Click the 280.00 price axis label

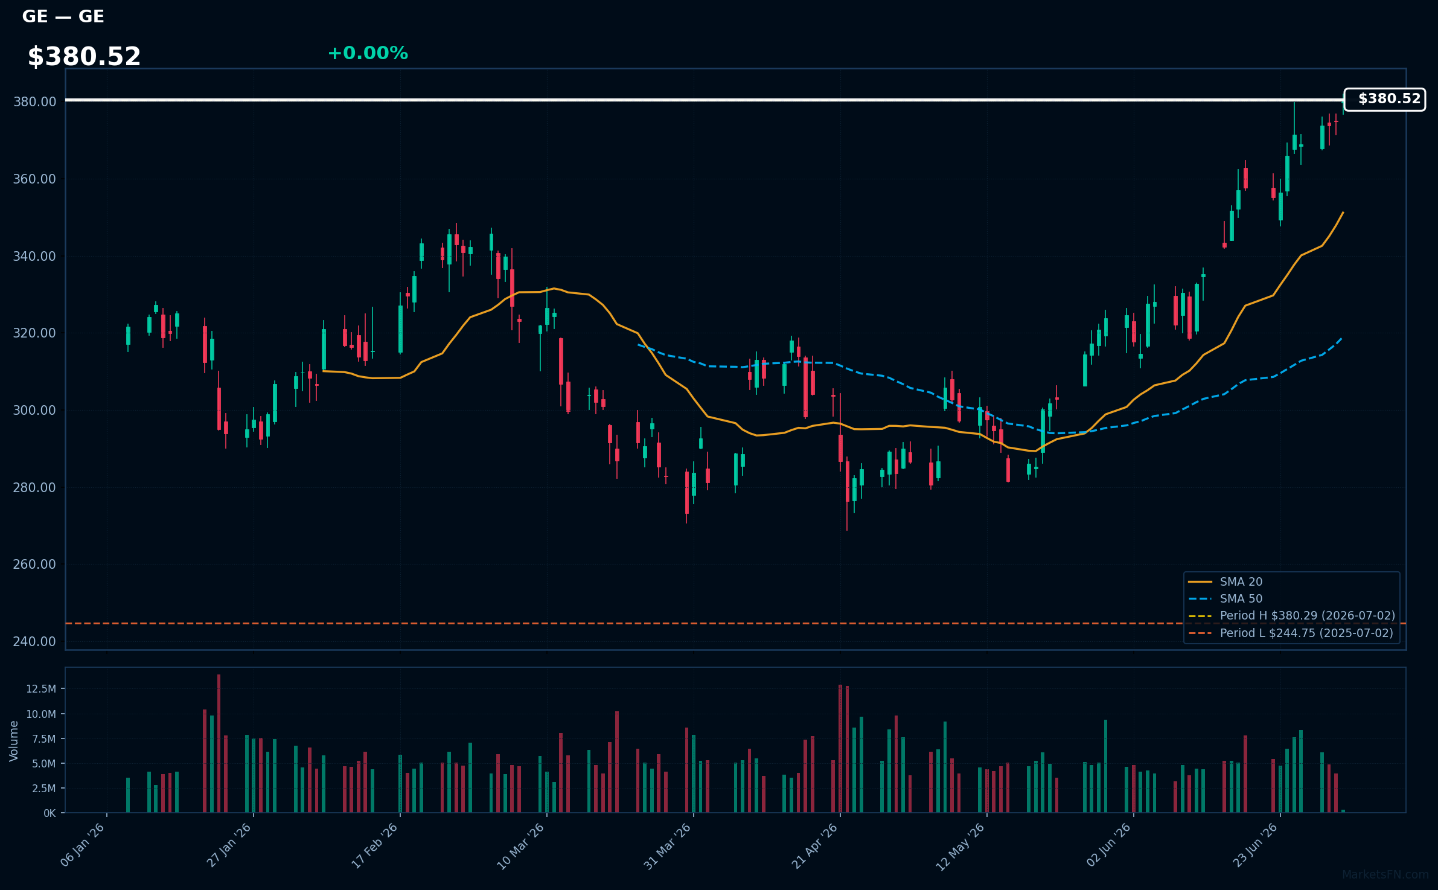(34, 487)
